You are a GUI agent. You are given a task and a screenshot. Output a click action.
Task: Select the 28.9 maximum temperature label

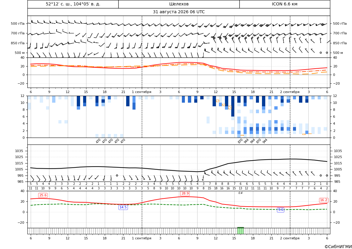(x=185, y=193)
